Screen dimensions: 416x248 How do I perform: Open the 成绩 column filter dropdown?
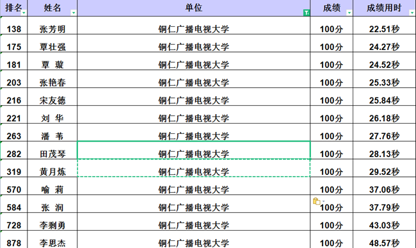pos(349,13)
